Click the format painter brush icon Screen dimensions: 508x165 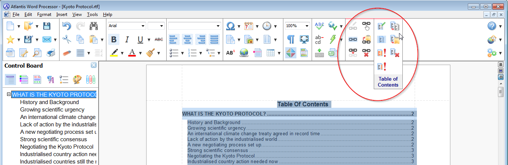tap(151, 53)
